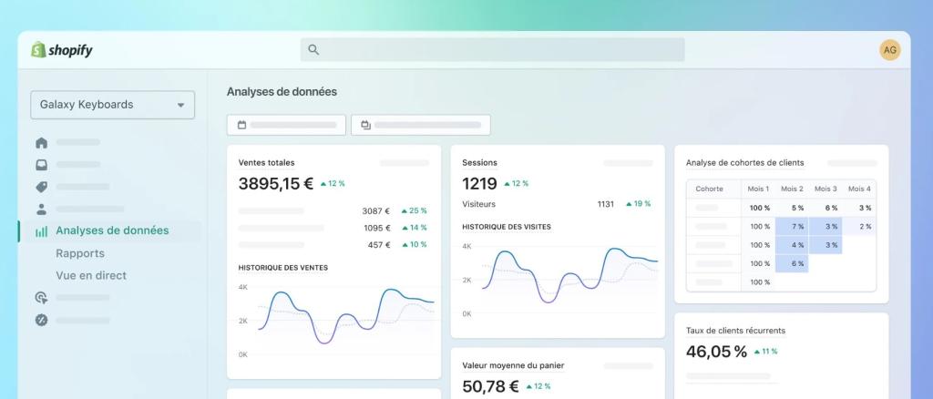
Task: Open the Customers person sidebar icon
Action: tap(41, 210)
